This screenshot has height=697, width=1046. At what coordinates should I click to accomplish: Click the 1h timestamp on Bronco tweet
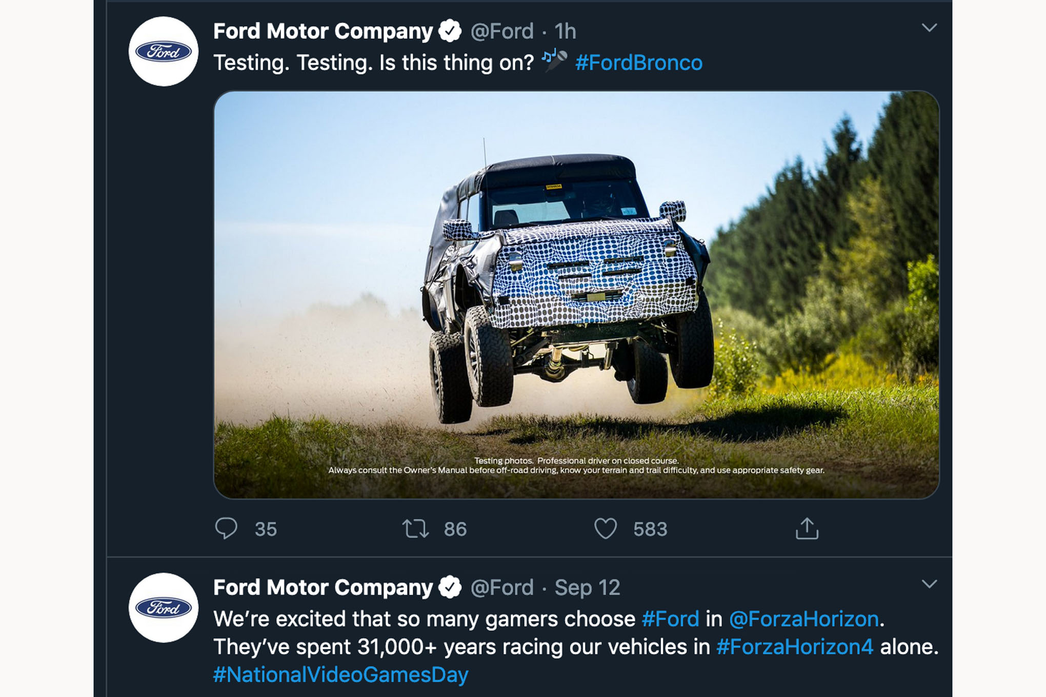(x=565, y=31)
